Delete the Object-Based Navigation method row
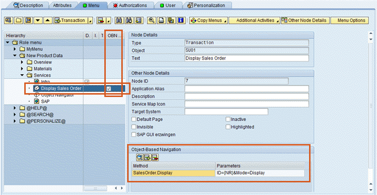 coord(155,158)
